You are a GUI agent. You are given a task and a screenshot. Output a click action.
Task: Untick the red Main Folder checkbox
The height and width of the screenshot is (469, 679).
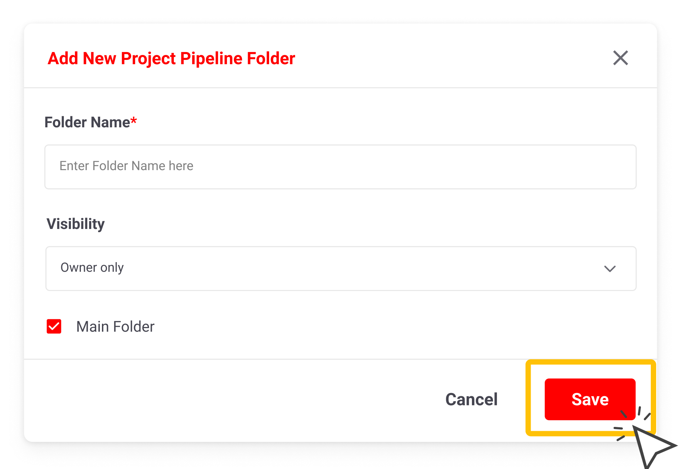pos(54,326)
